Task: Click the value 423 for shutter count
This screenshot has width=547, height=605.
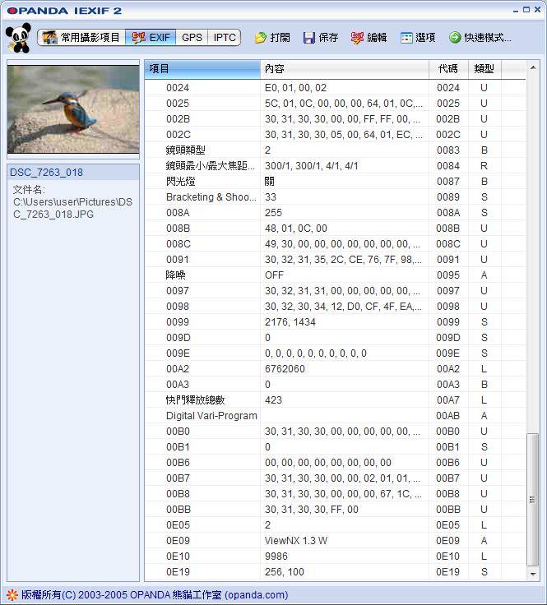Action: click(273, 400)
